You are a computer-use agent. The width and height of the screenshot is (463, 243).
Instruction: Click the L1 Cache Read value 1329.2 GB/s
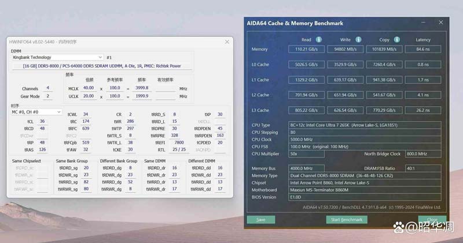[x=306, y=80]
